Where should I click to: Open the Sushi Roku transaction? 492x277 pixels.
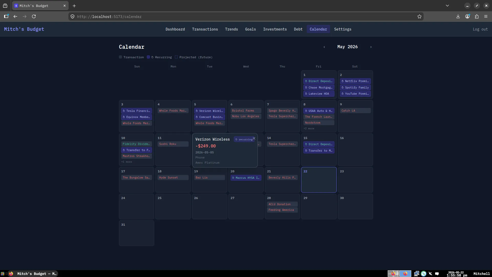tap(173, 144)
